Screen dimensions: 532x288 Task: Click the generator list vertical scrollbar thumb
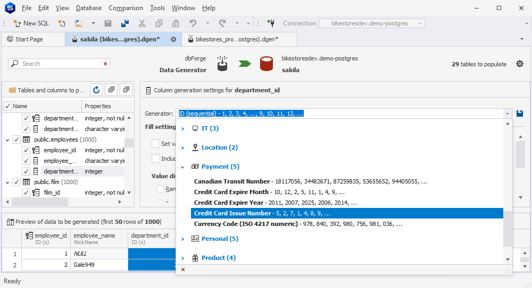pos(508,229)
